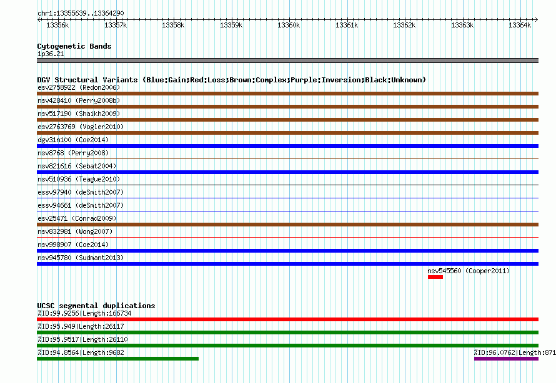Click the nsv821616 (Sebat2004) label

[x=77, y=166]
